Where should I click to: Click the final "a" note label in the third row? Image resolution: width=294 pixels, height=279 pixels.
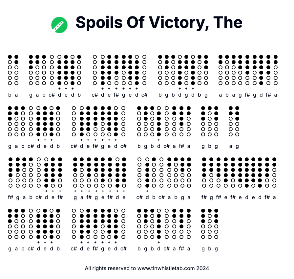coord(274,198)
